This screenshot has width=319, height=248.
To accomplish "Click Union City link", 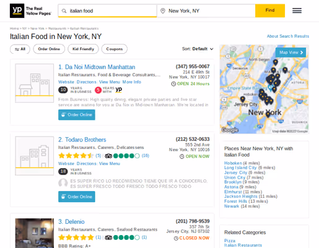I will 235,177.
